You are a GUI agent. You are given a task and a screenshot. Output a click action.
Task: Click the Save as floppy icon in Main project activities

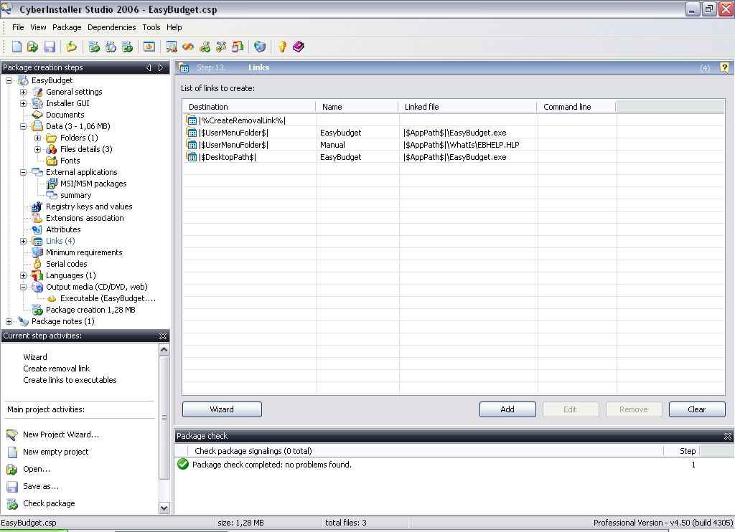(12, 487)
